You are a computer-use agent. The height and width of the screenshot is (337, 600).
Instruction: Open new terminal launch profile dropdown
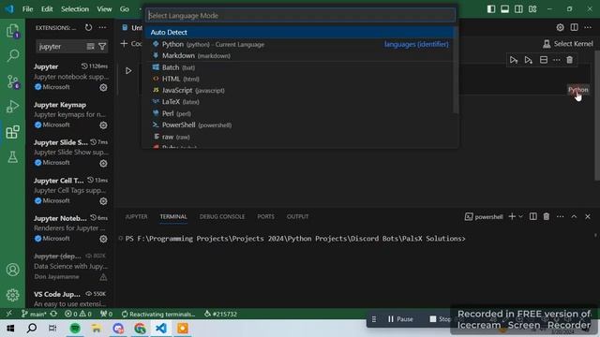pyautogui.click(x=521, y=216)
